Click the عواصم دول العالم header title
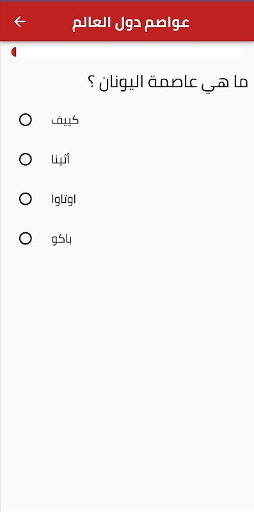The width and height of the screenshot is (254, 512). coord(131,23)
